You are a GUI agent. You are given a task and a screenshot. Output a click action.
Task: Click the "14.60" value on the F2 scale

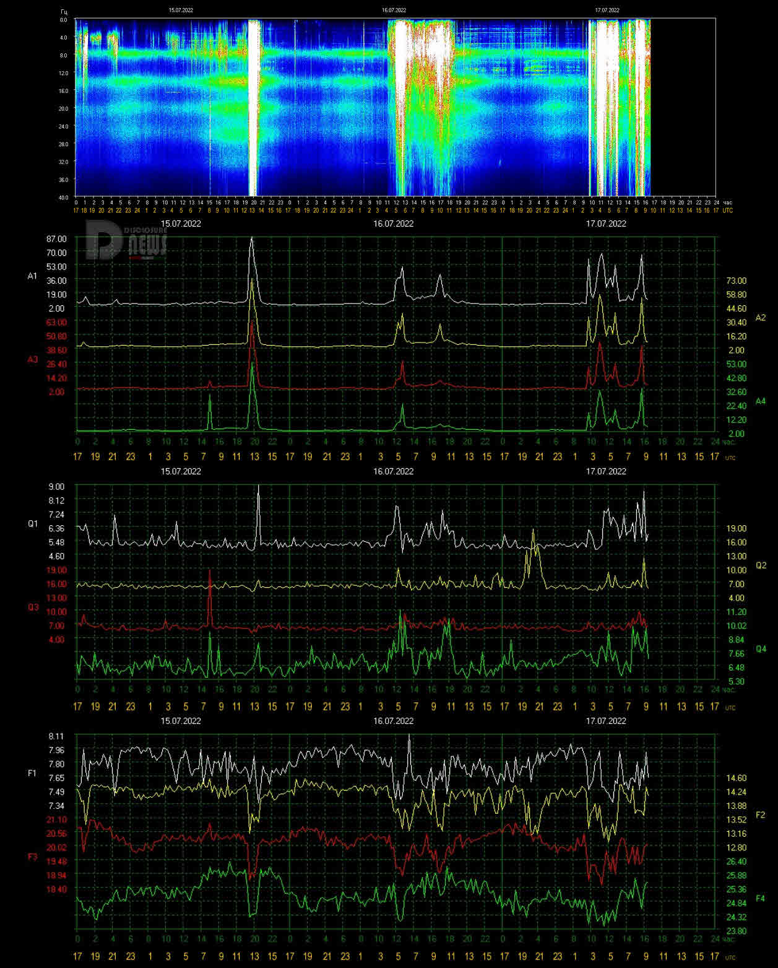point(737,778)
